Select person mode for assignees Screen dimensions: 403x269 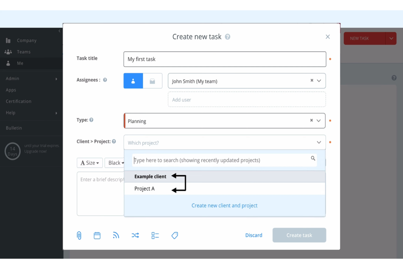point(133,81)
